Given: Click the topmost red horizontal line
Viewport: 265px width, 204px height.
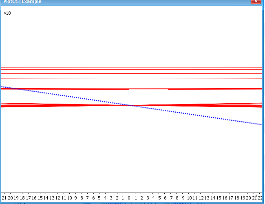Looking at the screenshot, I should pyautogui.click(x=130, y=68).
